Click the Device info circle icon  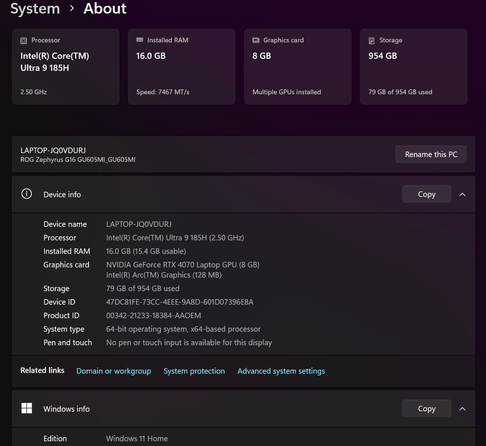[x=27, y=194]
